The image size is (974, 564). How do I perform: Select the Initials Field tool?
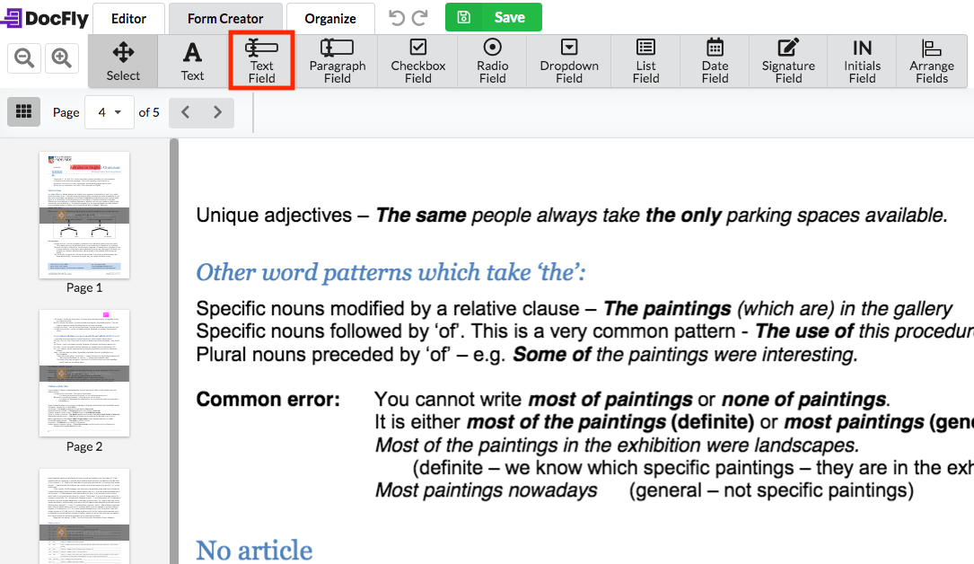[862, 61]
